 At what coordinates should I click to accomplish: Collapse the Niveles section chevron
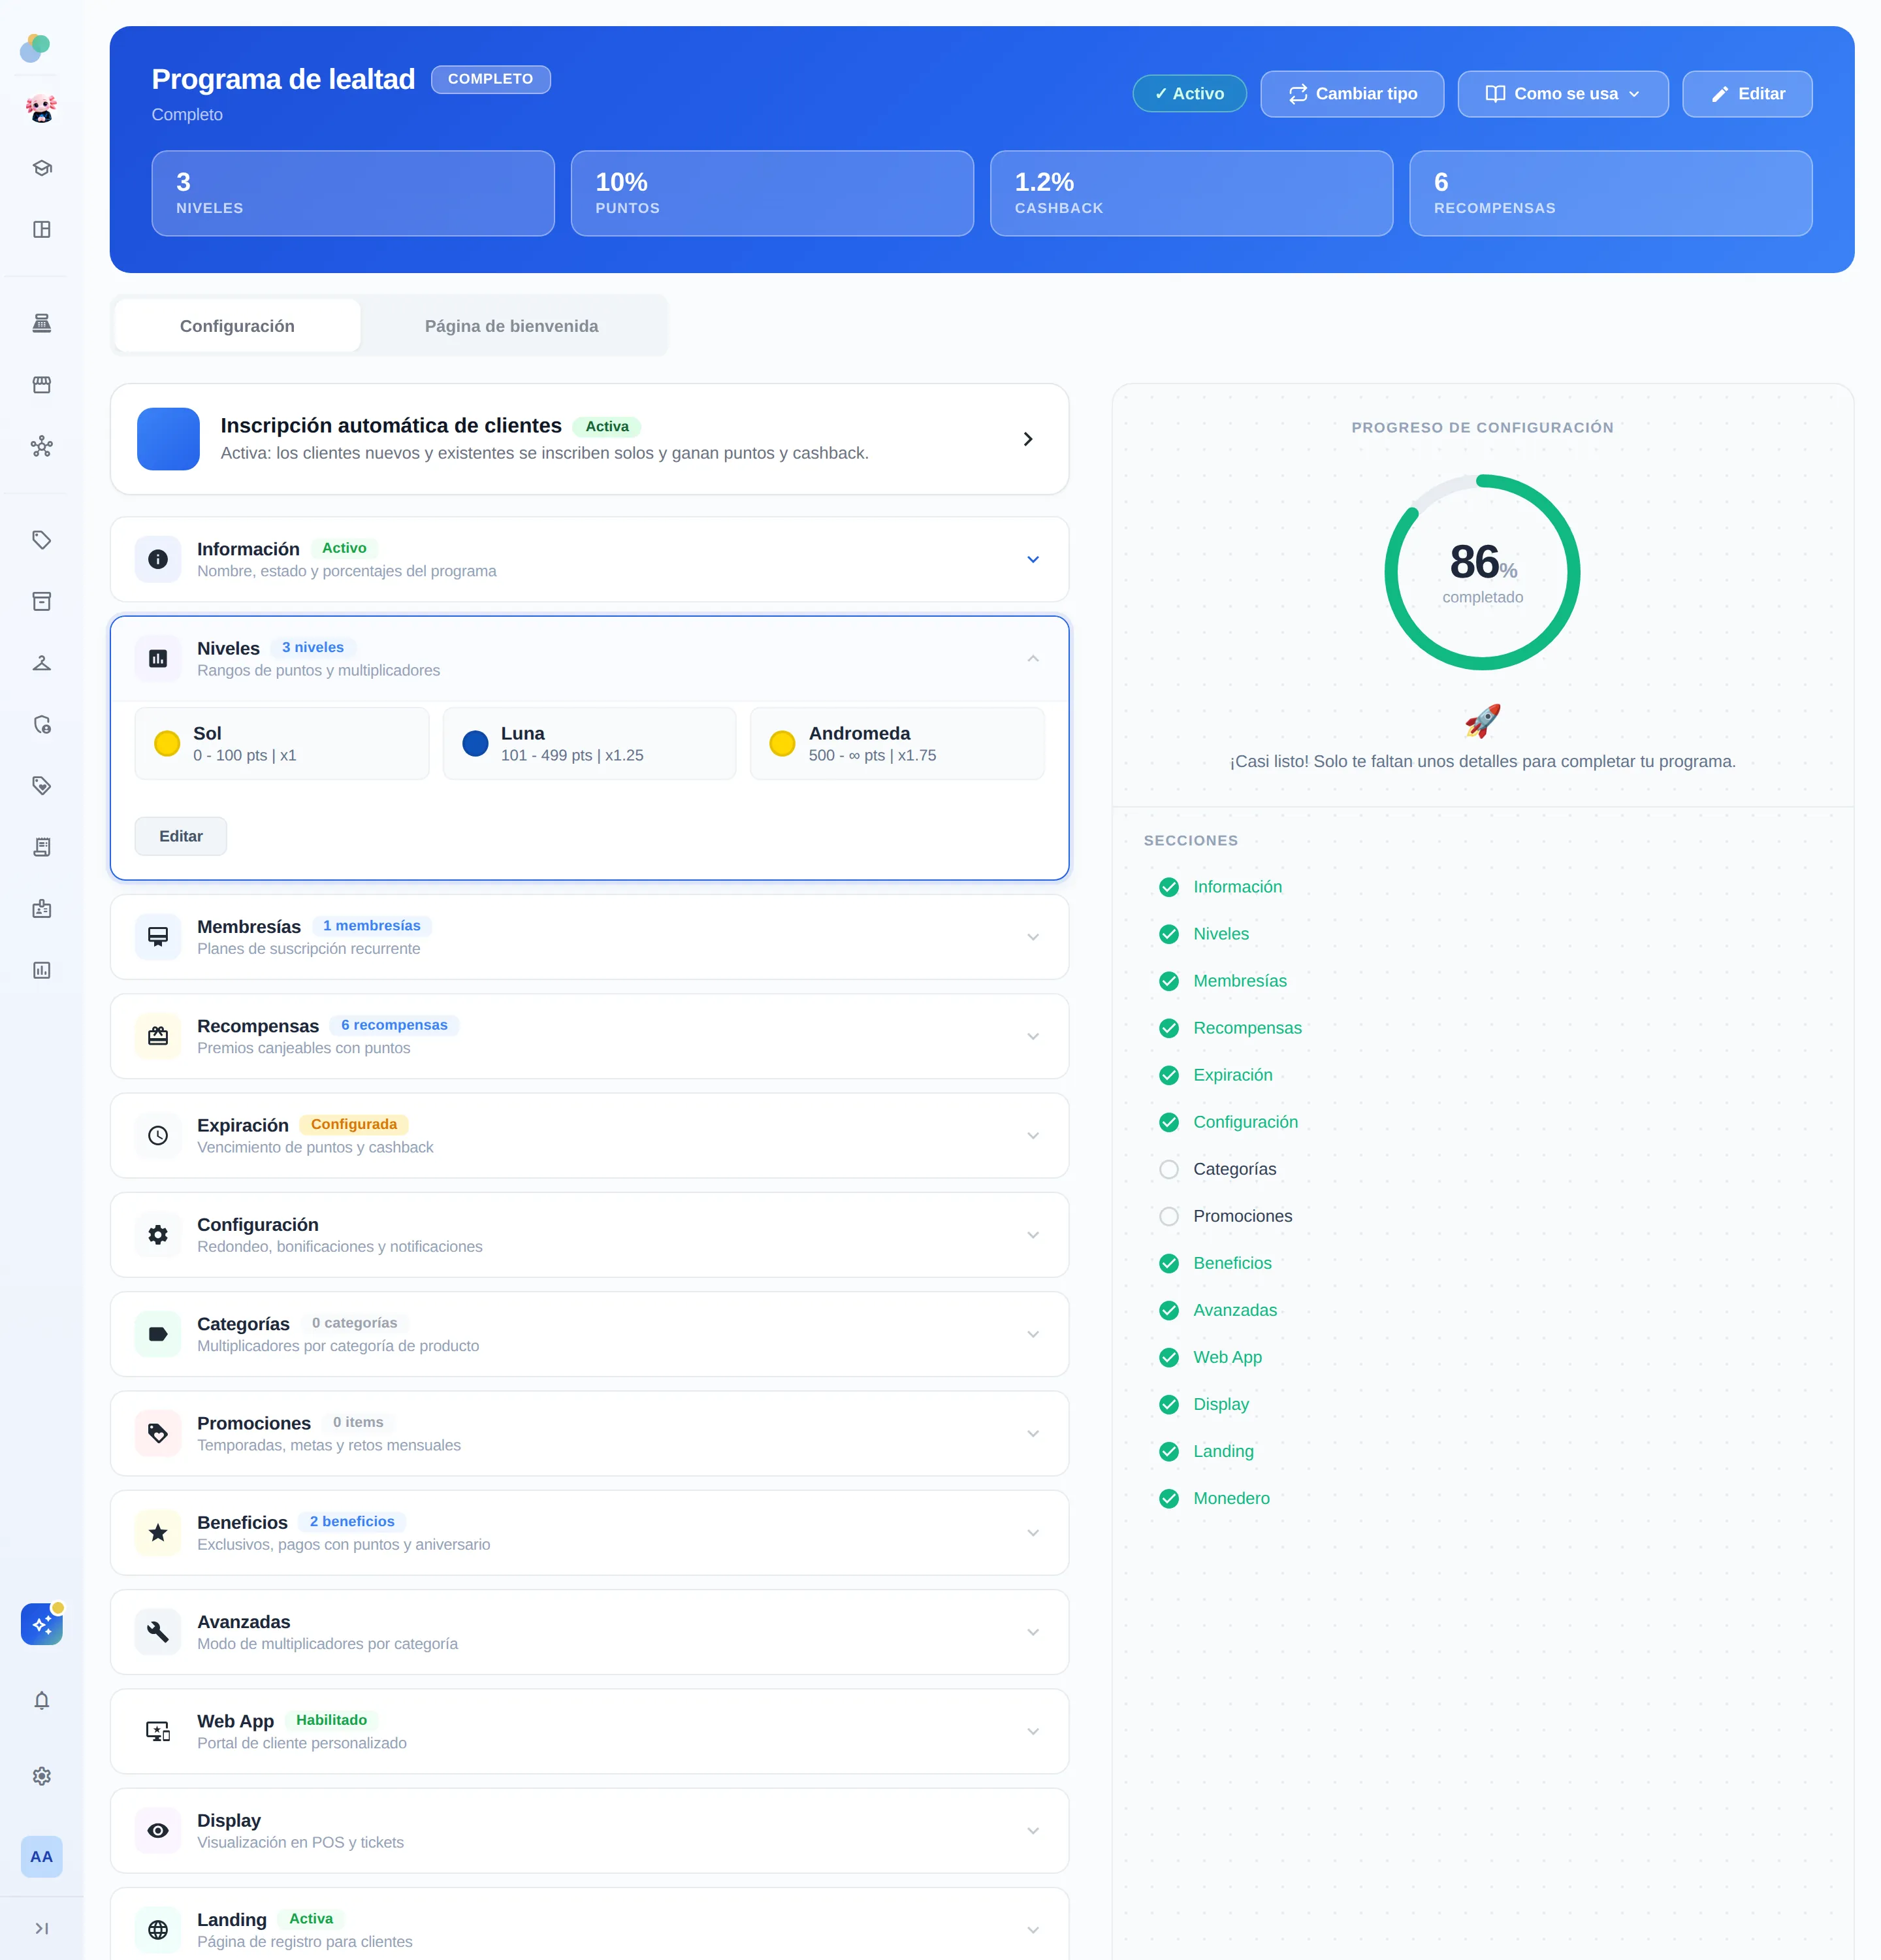click(x=1033, y=658)
